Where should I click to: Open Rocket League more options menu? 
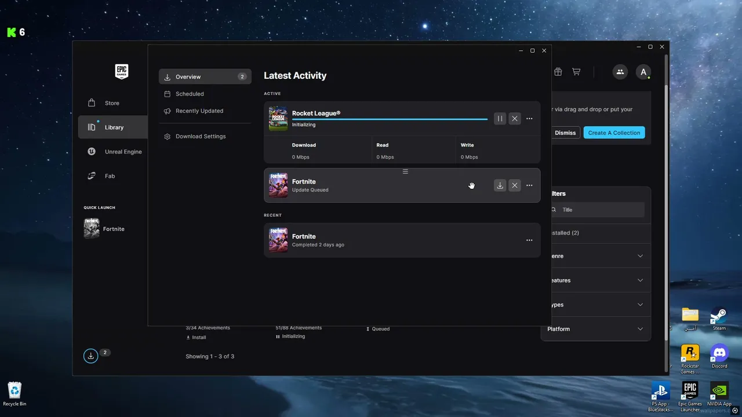529,119
